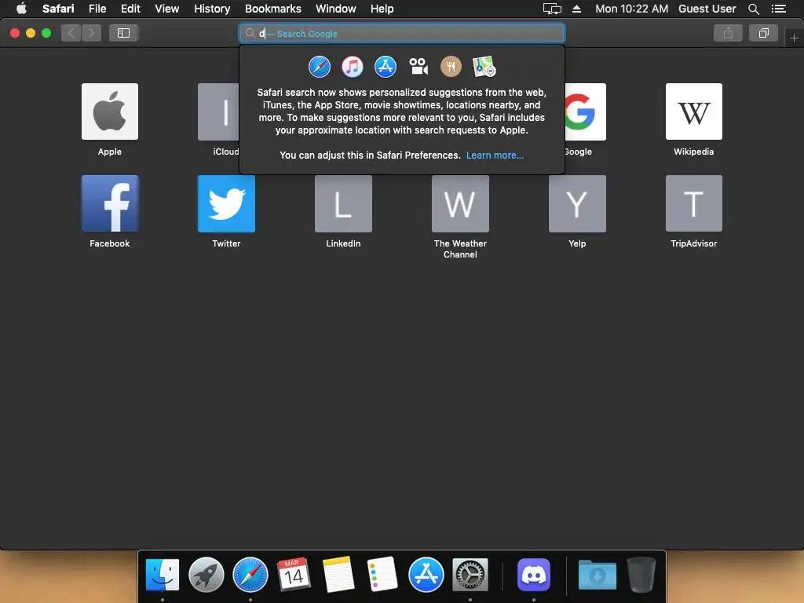
Task: Open the Apple favorite tile
Action: (x=110, y=111)
